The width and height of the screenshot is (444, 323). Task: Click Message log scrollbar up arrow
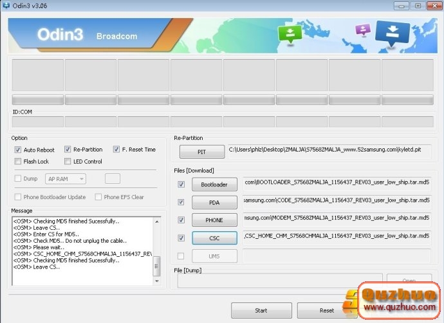[x=157, y=222]
